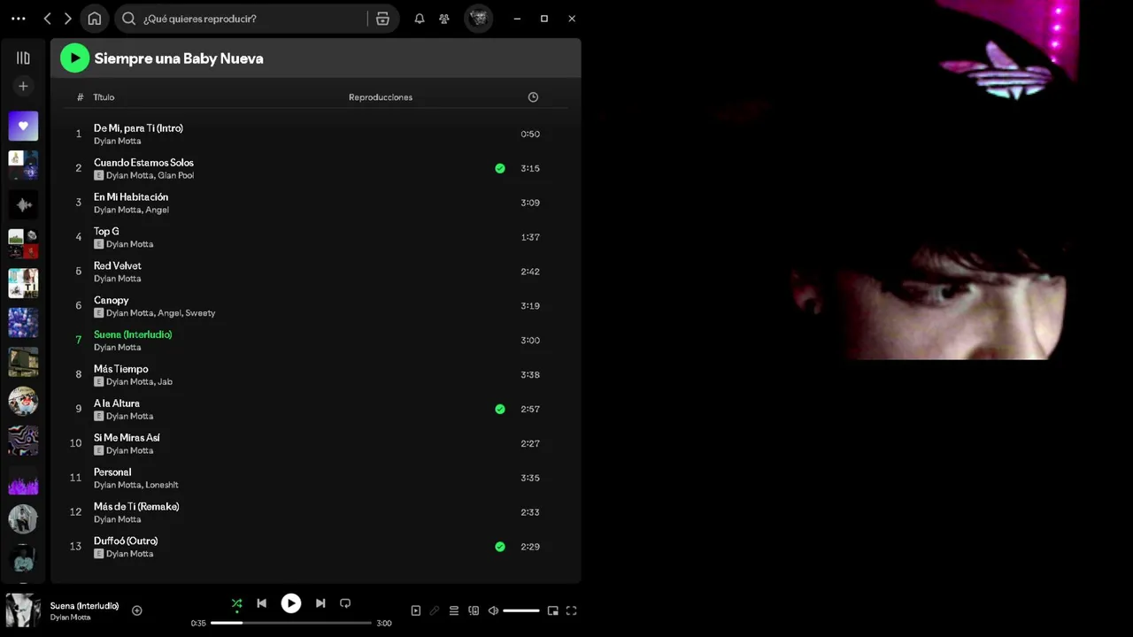Sort by Reproducciones column header
The width and height of the screenshot is (1133, 637).
[381, 97]
